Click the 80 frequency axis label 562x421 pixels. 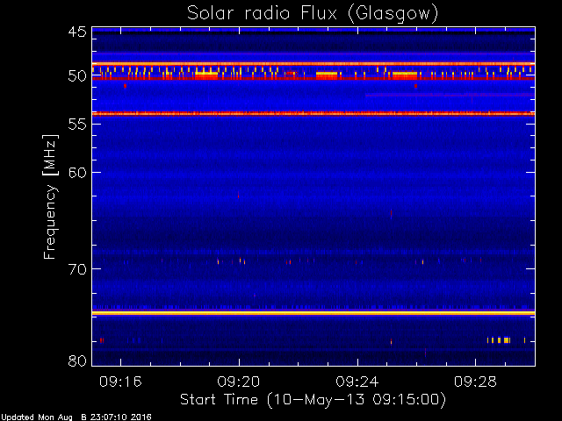[x=77, y=360]
